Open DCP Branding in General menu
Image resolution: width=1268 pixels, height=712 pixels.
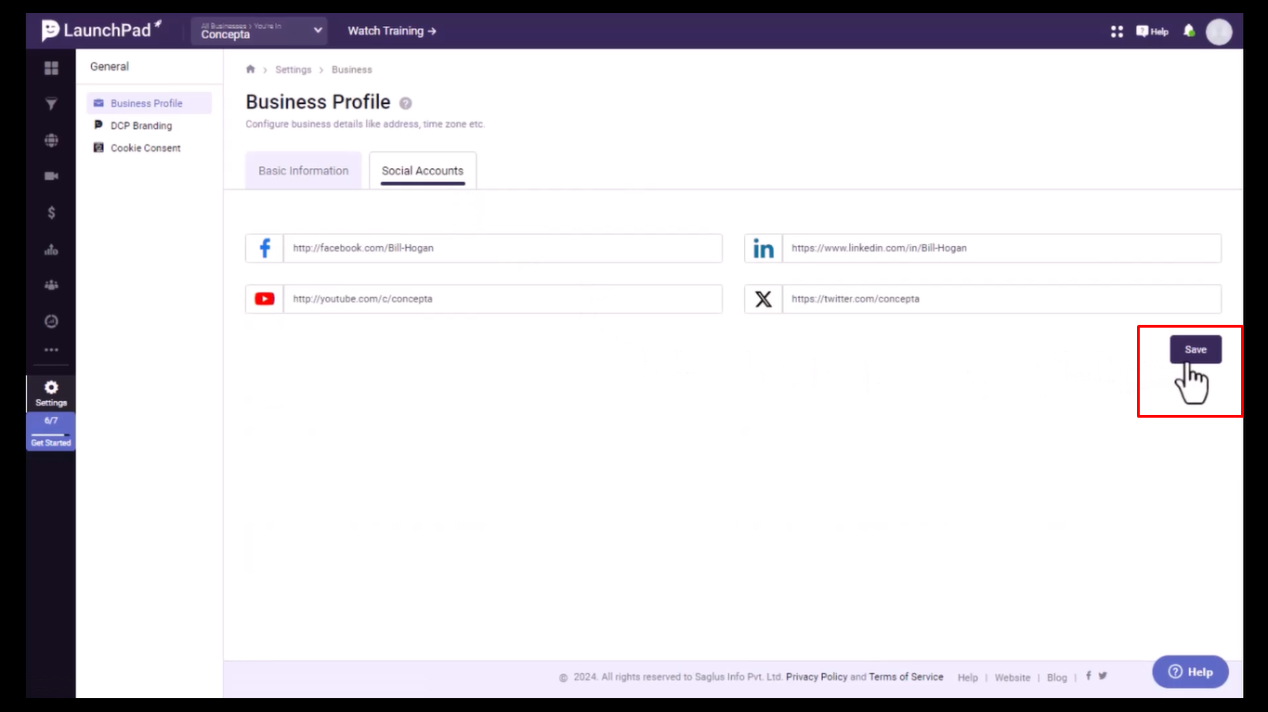coord(140,125)
